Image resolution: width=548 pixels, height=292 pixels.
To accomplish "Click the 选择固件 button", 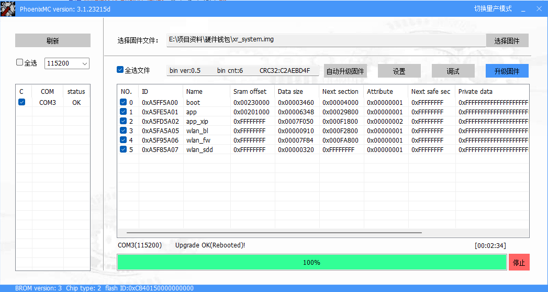I will click(507, 40).
